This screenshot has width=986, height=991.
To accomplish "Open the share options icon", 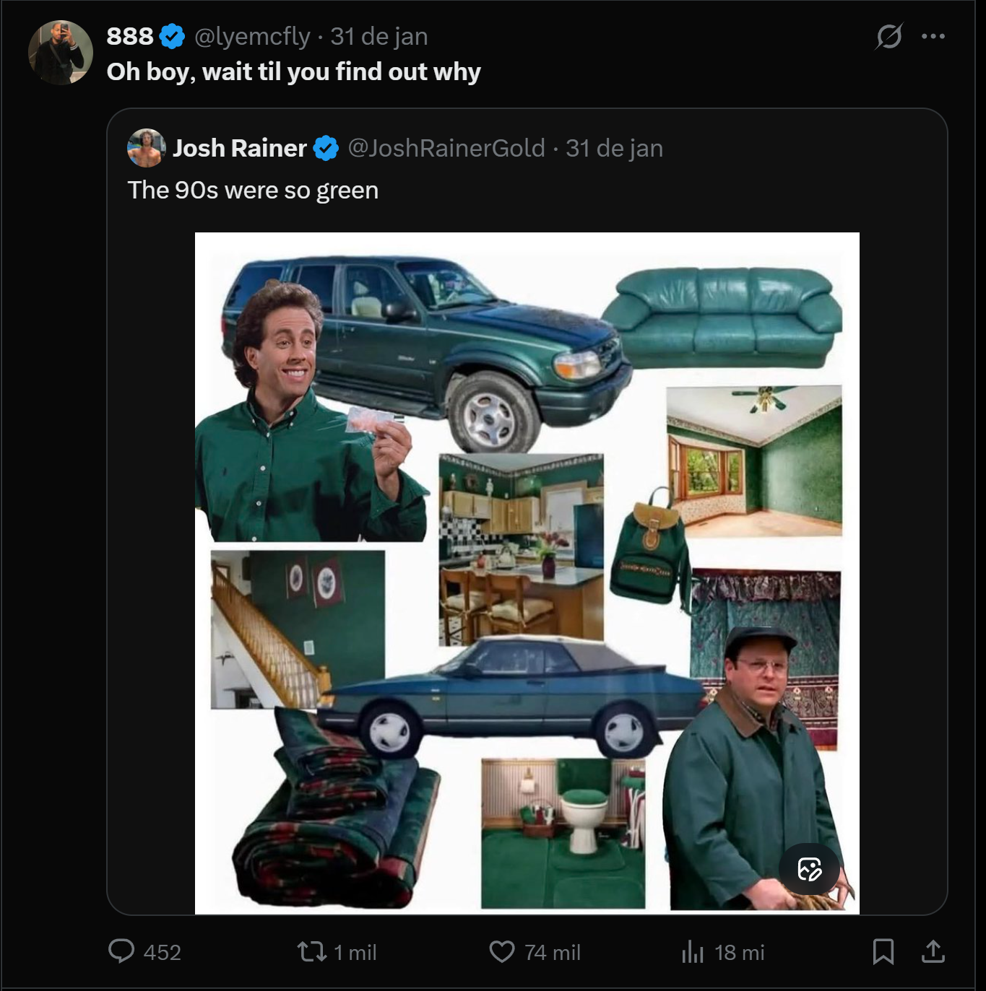I will [x=932, y=953].
